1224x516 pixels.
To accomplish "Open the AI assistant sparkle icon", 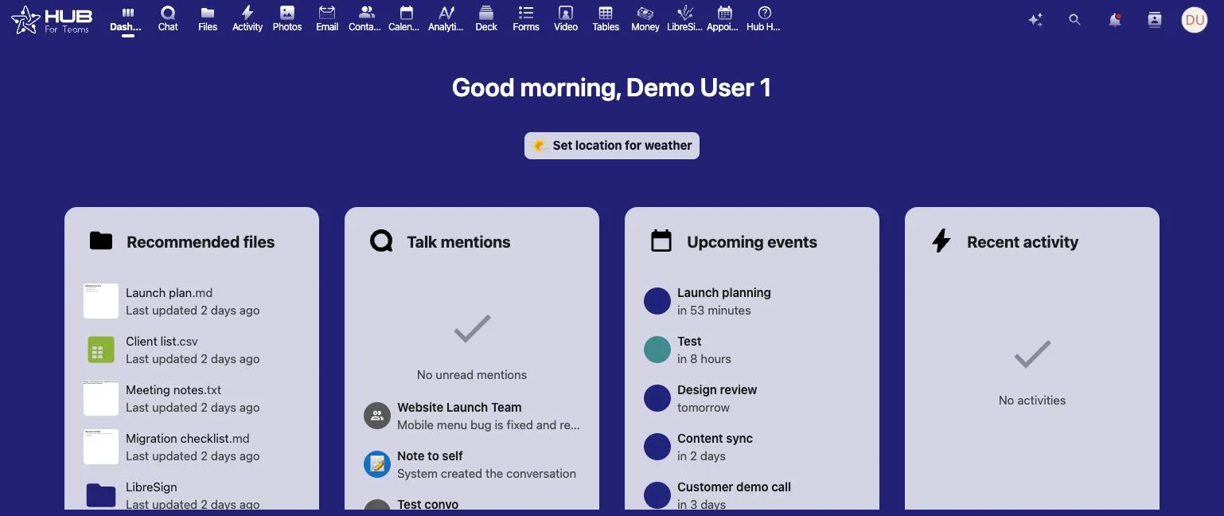I will point(1035,20).
